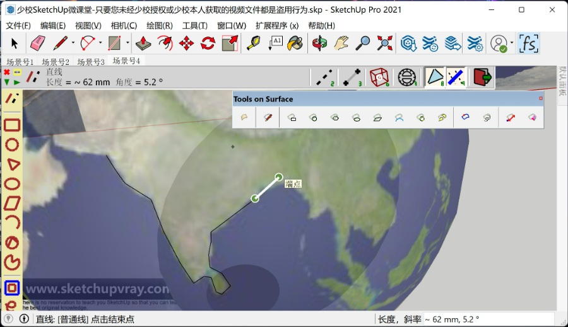The image size is (568, 327).
Task: Activate the Rotate tool
Action: pyautogui.click(x=208, y=43)
